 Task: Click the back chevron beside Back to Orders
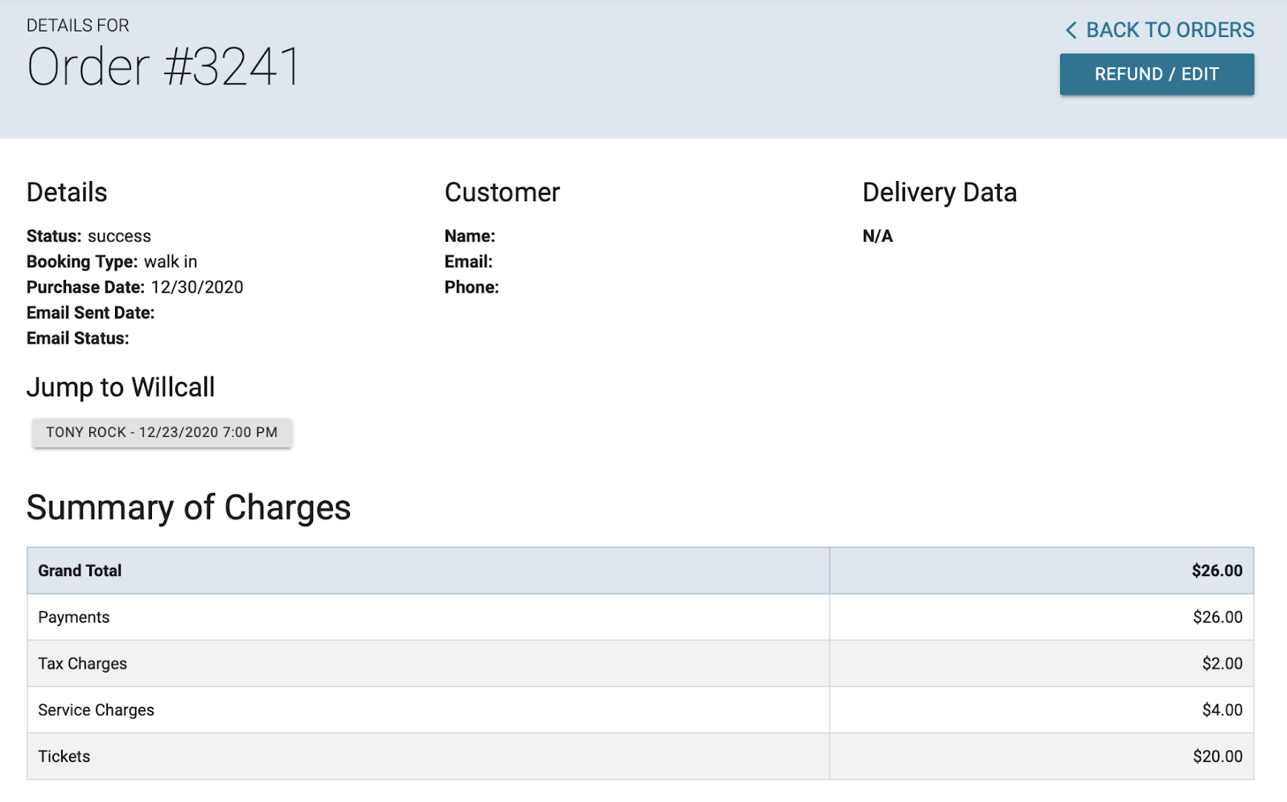pyautogui.click(x=1071, y=30)
